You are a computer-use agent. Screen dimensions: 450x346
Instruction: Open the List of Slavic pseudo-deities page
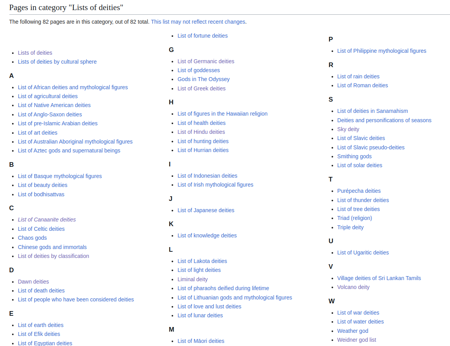370,147
